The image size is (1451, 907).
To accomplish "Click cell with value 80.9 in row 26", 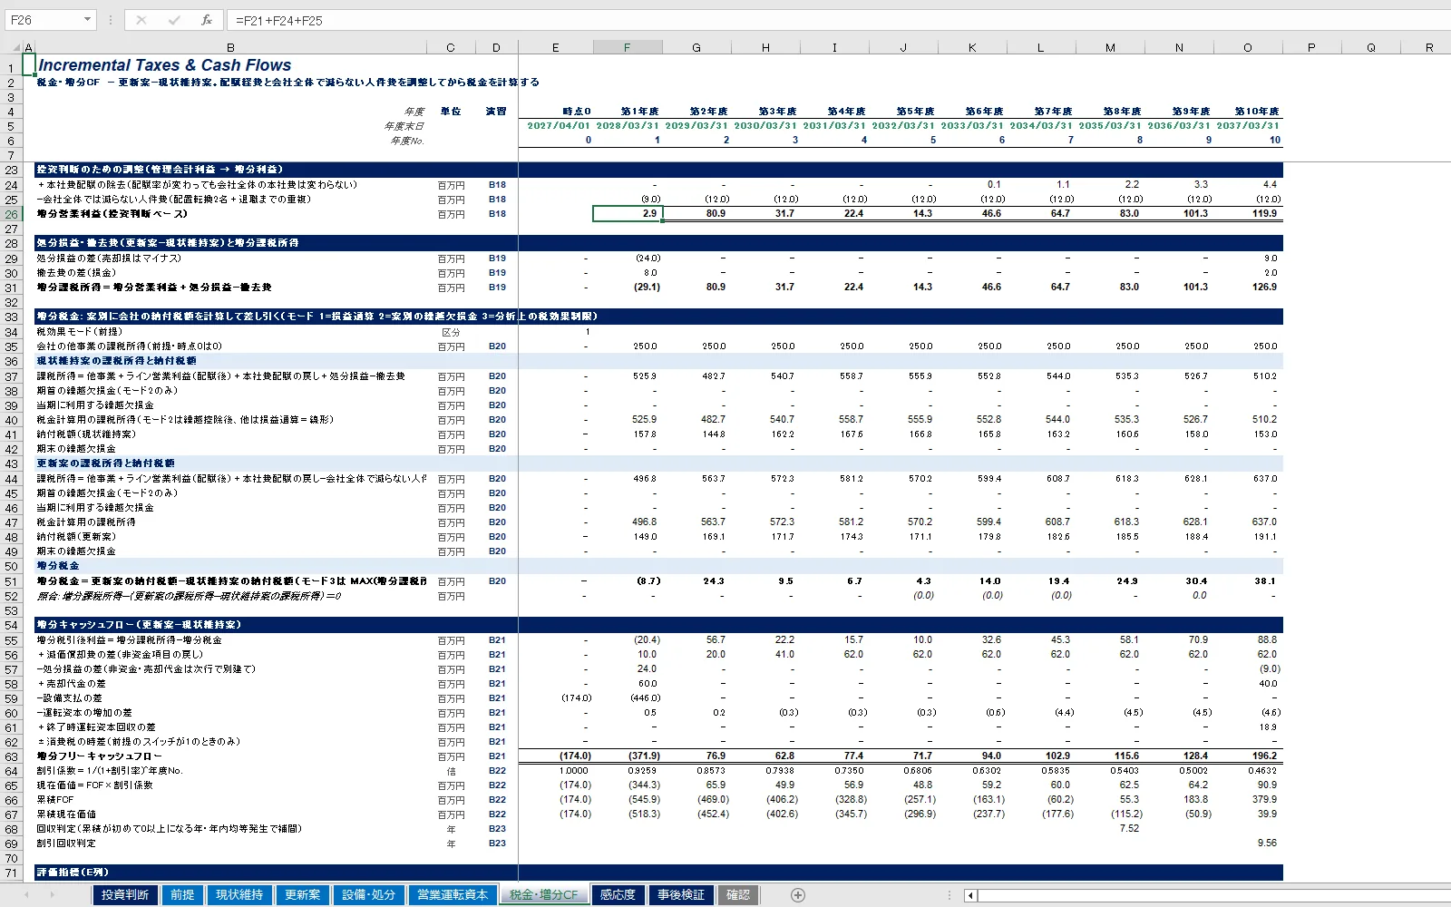I will coord(696,214).
